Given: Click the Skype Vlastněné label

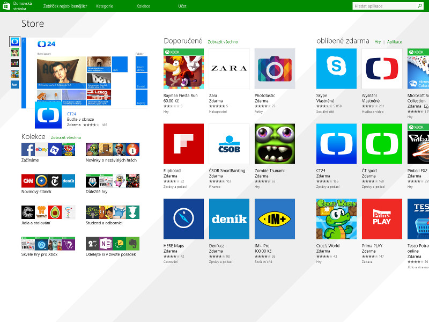Looking at the screenshot, I should click(325, 101).
